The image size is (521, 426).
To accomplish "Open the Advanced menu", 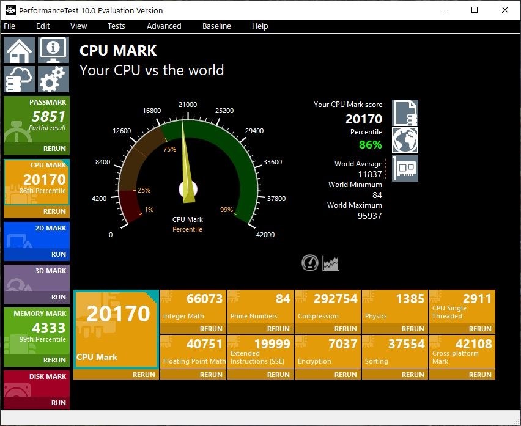I will point(164,26).
